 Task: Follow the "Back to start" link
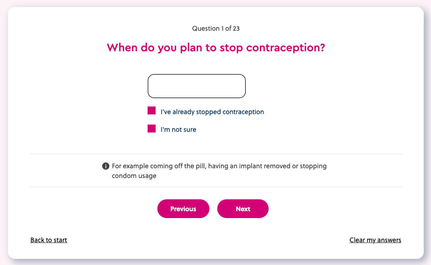coord(49,240)
